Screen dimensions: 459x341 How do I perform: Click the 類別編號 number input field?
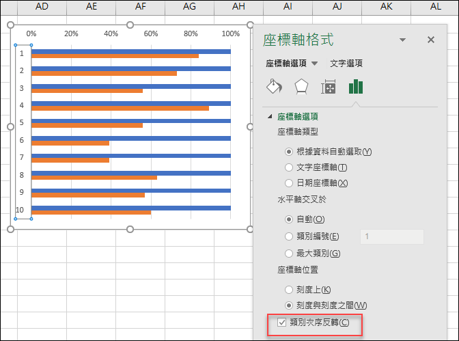coord(391,236)
